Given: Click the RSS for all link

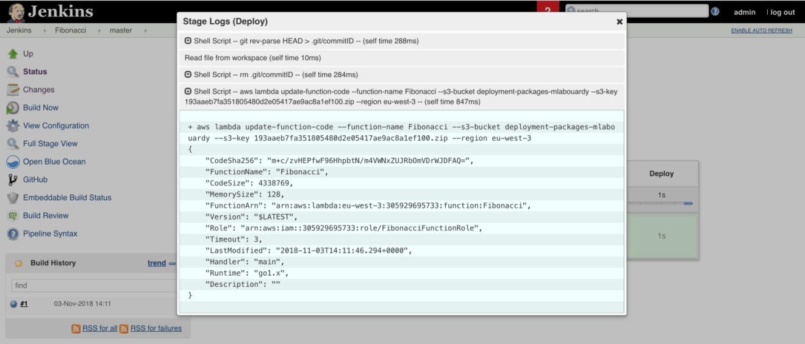Looking at the screenshot, I should (99, 329).
